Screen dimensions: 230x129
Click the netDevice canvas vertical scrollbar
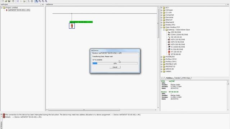(158, 23)
